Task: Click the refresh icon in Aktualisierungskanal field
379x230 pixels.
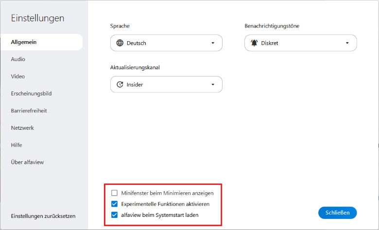Action: point(120,85)
